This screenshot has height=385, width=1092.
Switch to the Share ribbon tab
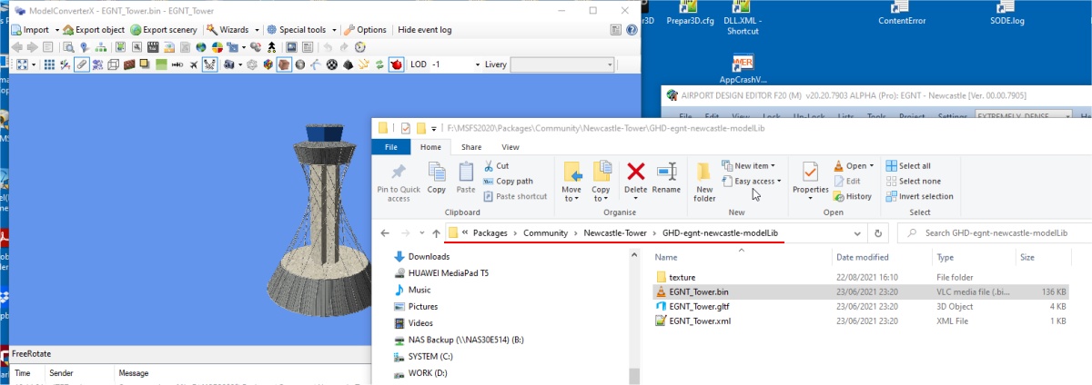pos(471,146)
